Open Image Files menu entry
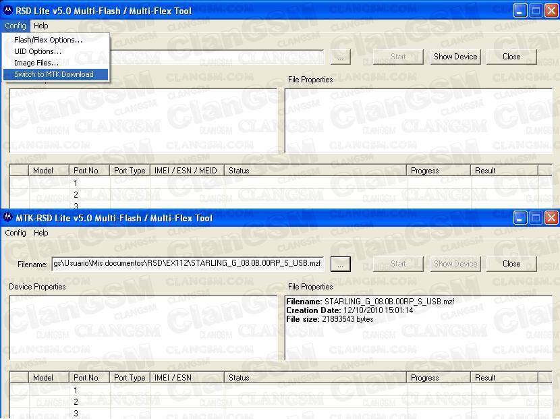This screenshot has width=560, height=419. click(36, 63)
